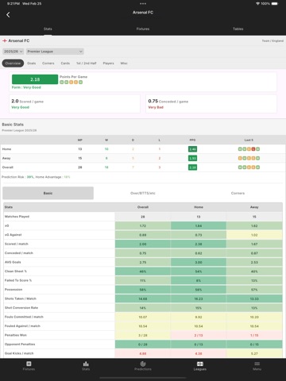Select the Goals filter pill
Viewport: 286px width, 381px height.
31,63
